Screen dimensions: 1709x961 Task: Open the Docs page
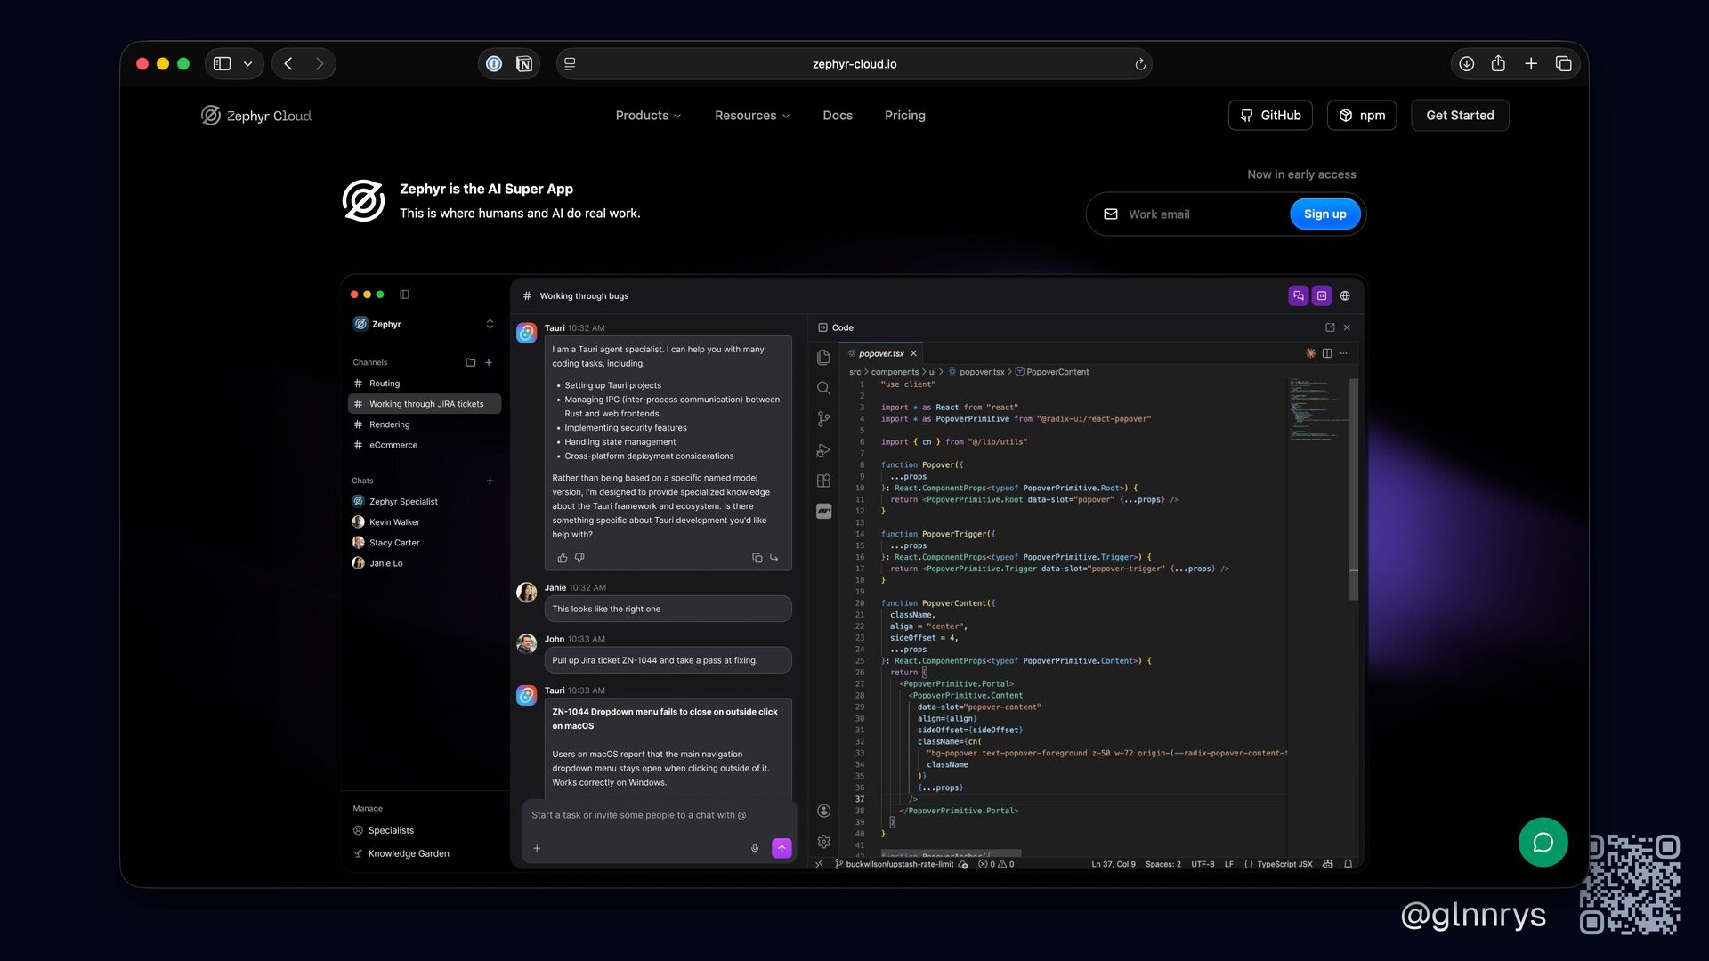coord(838,116)
